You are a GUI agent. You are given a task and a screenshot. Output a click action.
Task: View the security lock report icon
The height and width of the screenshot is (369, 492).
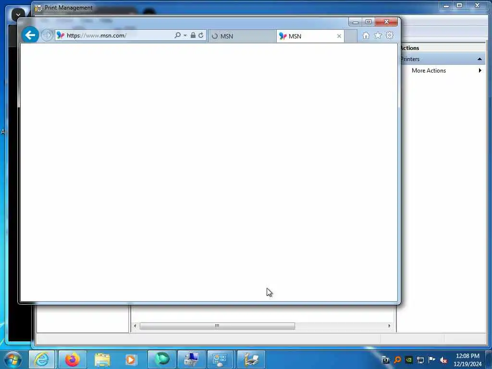[x=193, y=35]
